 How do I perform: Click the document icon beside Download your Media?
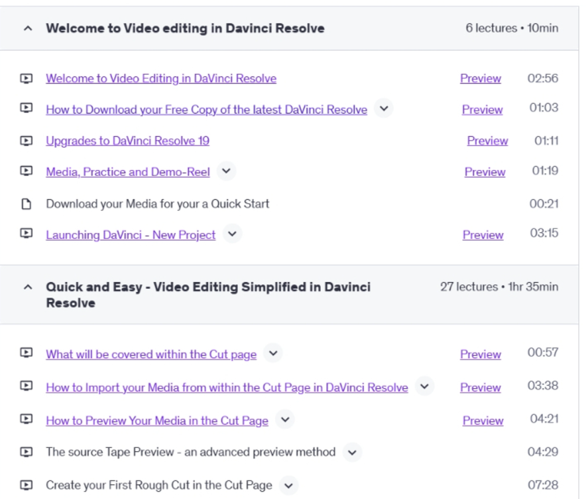pos(27,204)
